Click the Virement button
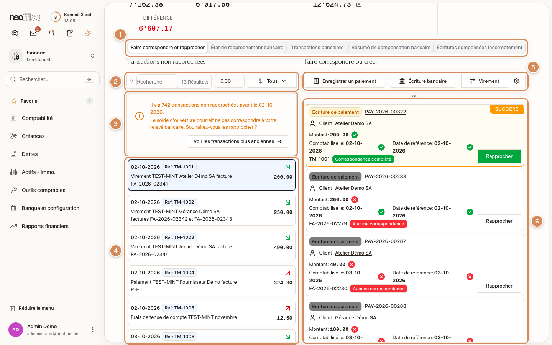Screen dimensions: 552x345 tap(485, 81)
